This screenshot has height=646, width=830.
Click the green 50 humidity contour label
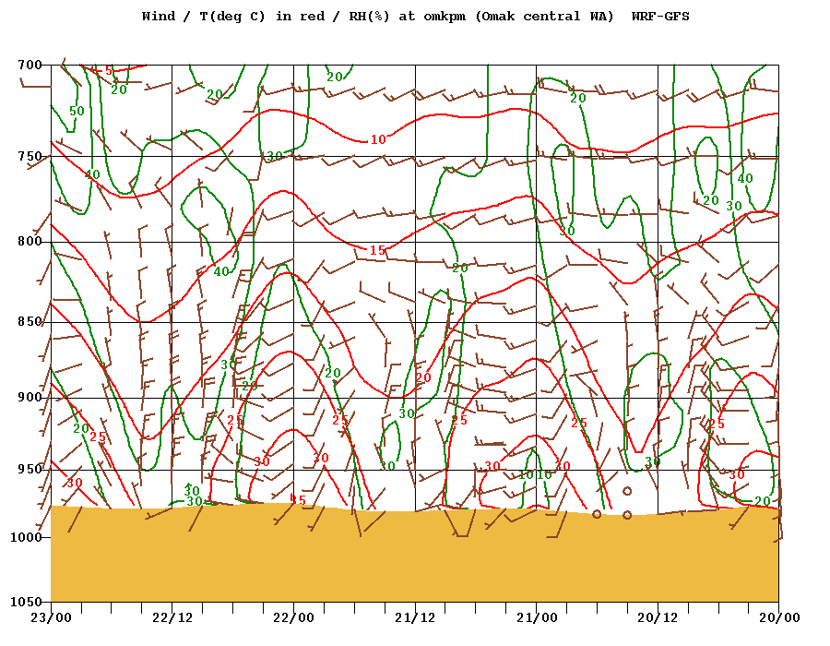pos(77,111)
